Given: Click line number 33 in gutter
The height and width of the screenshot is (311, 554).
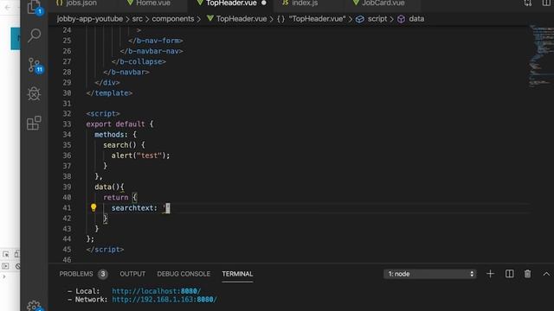Looking at the screenshot, I should 67,124.
